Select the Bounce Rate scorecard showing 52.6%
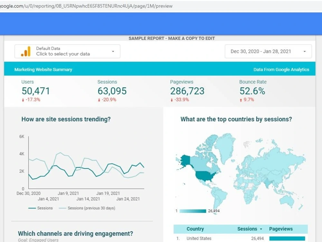Screen dimensions: 322x242 point(253,91)
